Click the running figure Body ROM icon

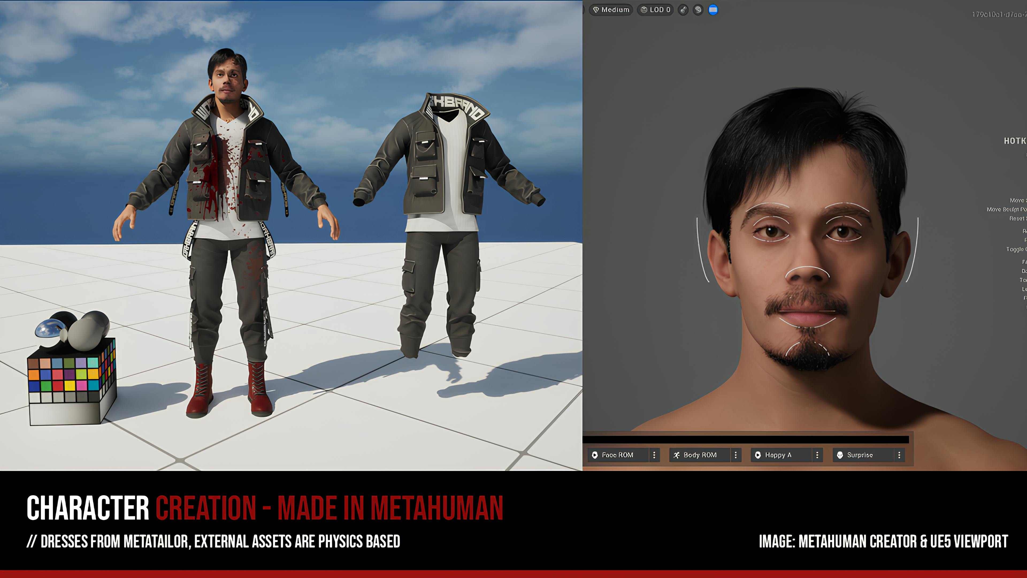tap(677, 455)
